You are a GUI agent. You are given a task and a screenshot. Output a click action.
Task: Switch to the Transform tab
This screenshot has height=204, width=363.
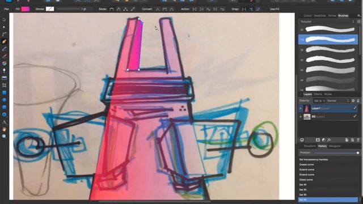coord(309,146)
